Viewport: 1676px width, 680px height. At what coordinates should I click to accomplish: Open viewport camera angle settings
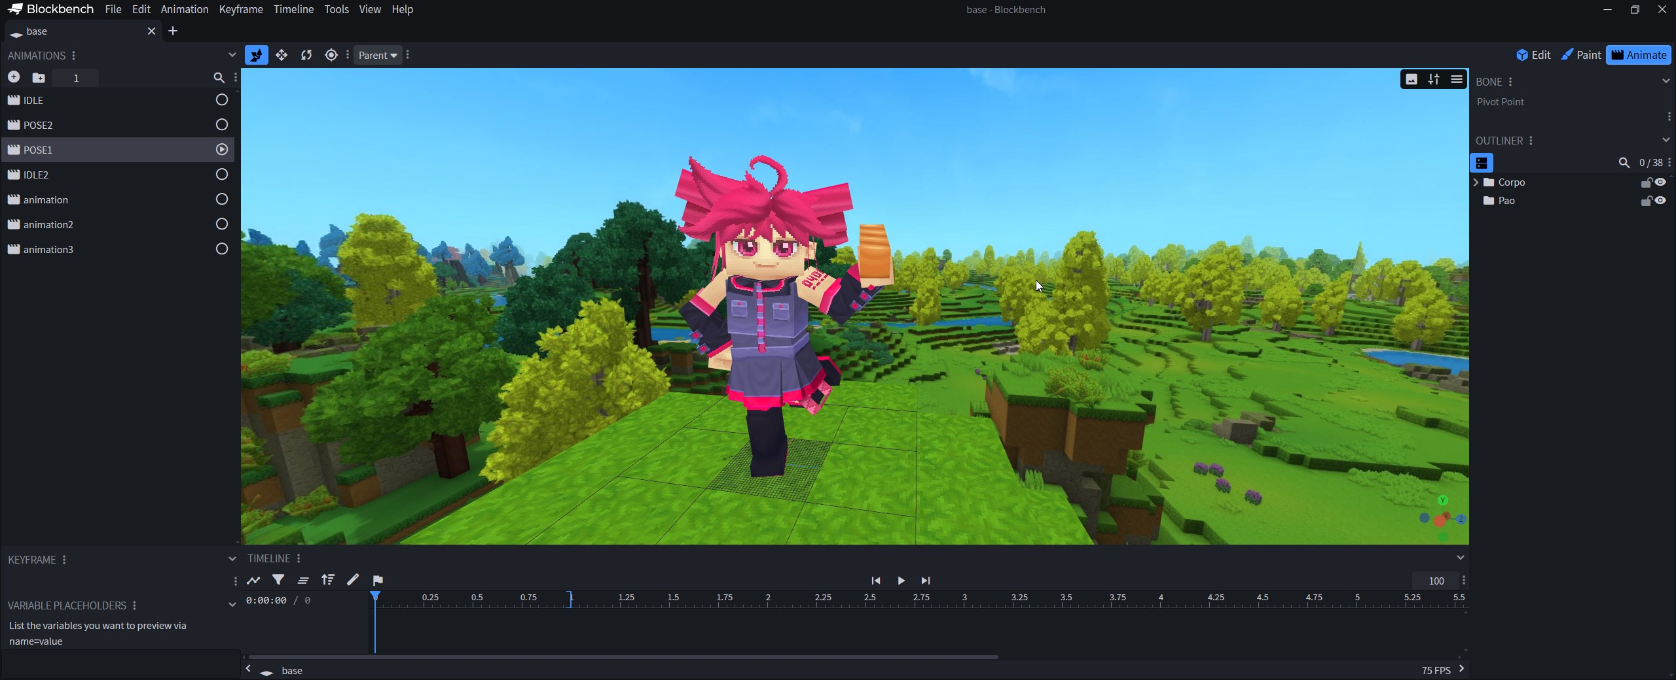coord(1434,79)
